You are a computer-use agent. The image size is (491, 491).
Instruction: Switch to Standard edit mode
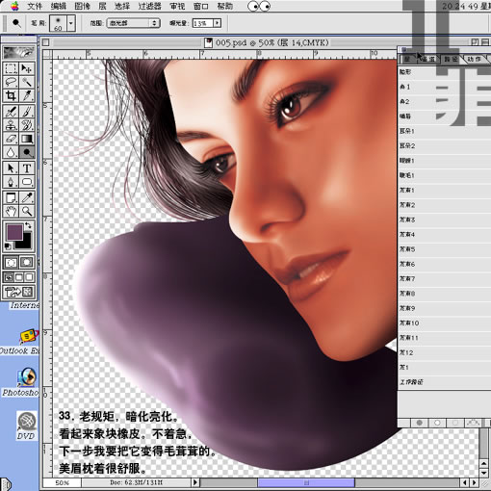click(11, 262)
